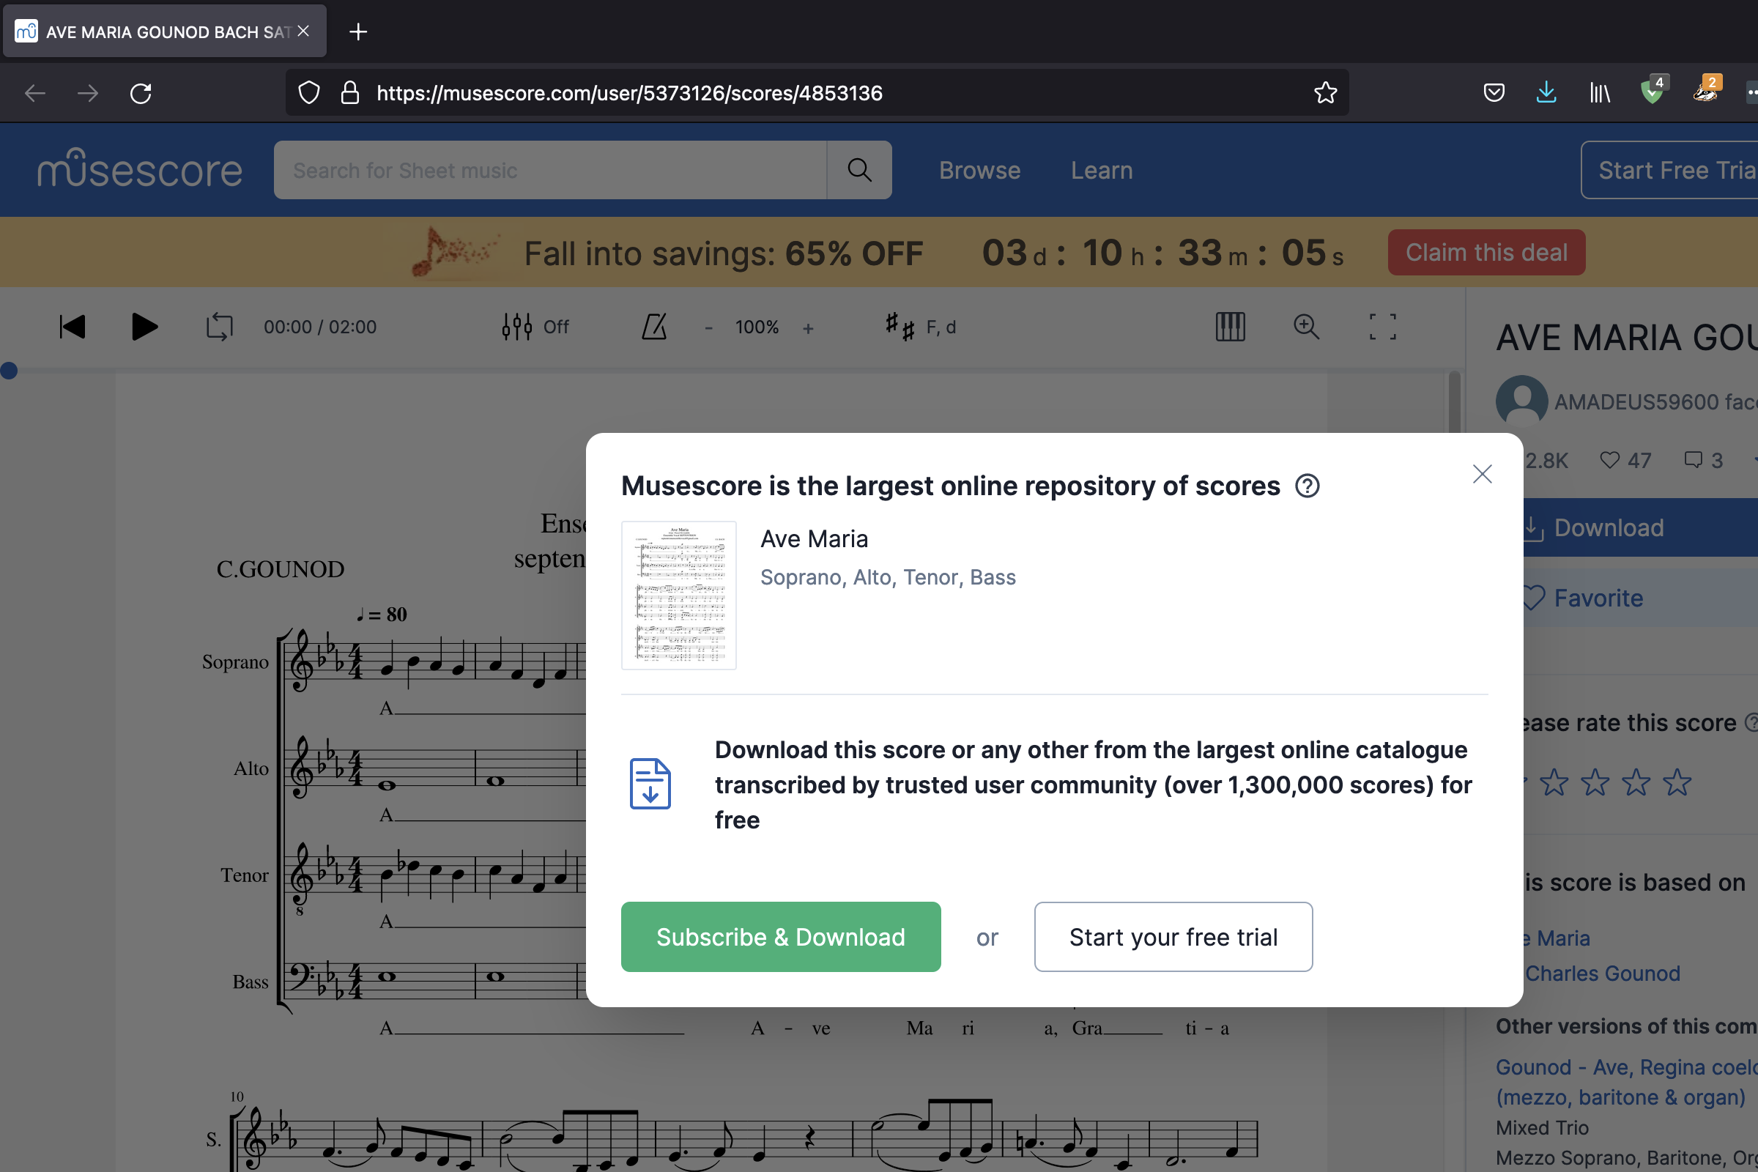Image resolution: width=1758 pixels, height=1172 pixels.
Task: Rewind to the start of the score
Action: (73, 327)
